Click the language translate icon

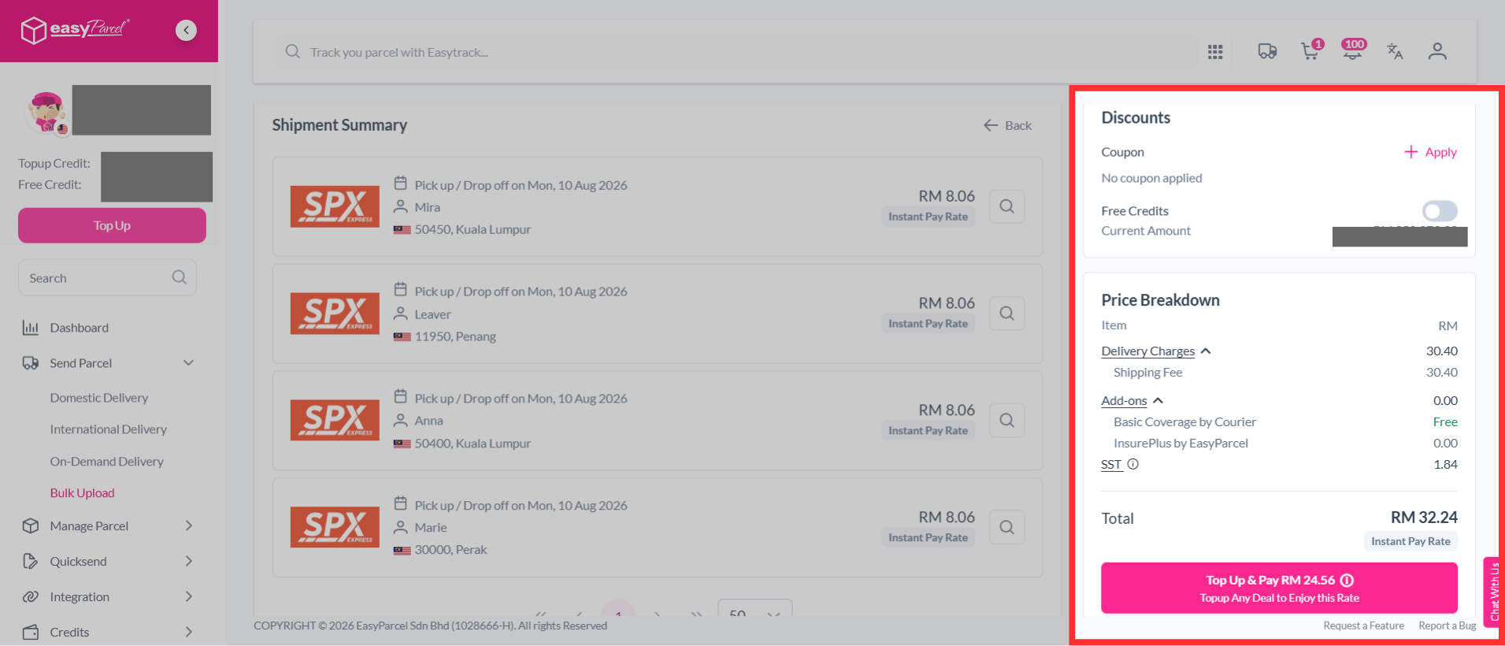1395,52
